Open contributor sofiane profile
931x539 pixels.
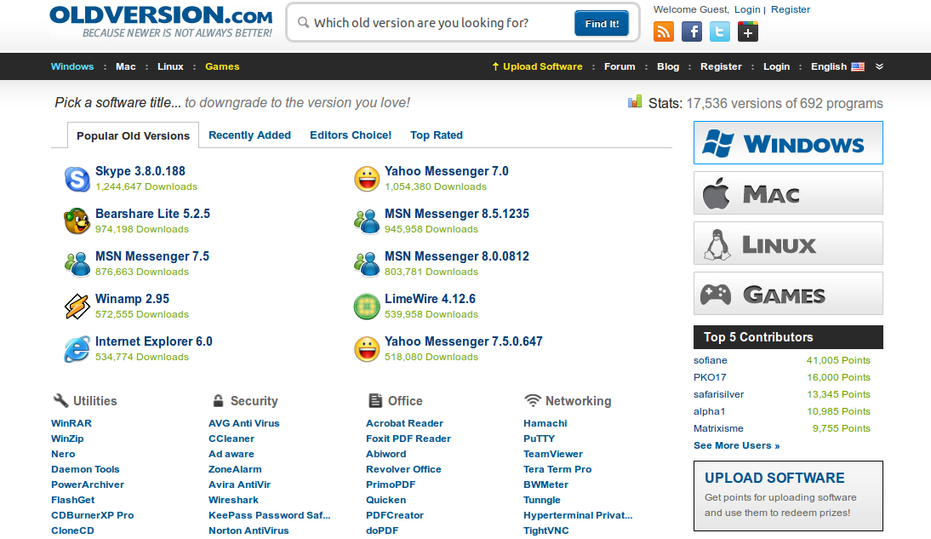click(710, 360)
